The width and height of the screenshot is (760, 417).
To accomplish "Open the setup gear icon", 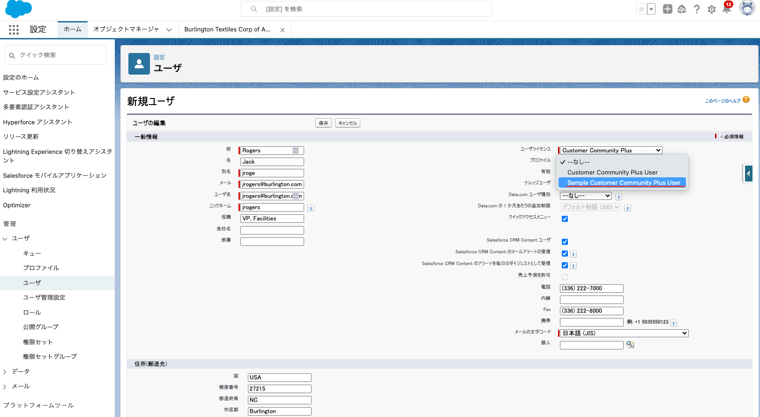I will point(712,9).
